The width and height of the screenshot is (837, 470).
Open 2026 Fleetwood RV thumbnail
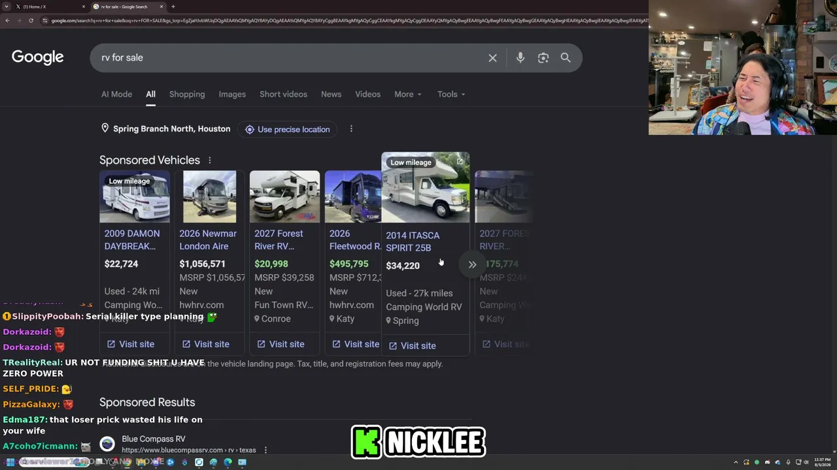tap(353, 196)
